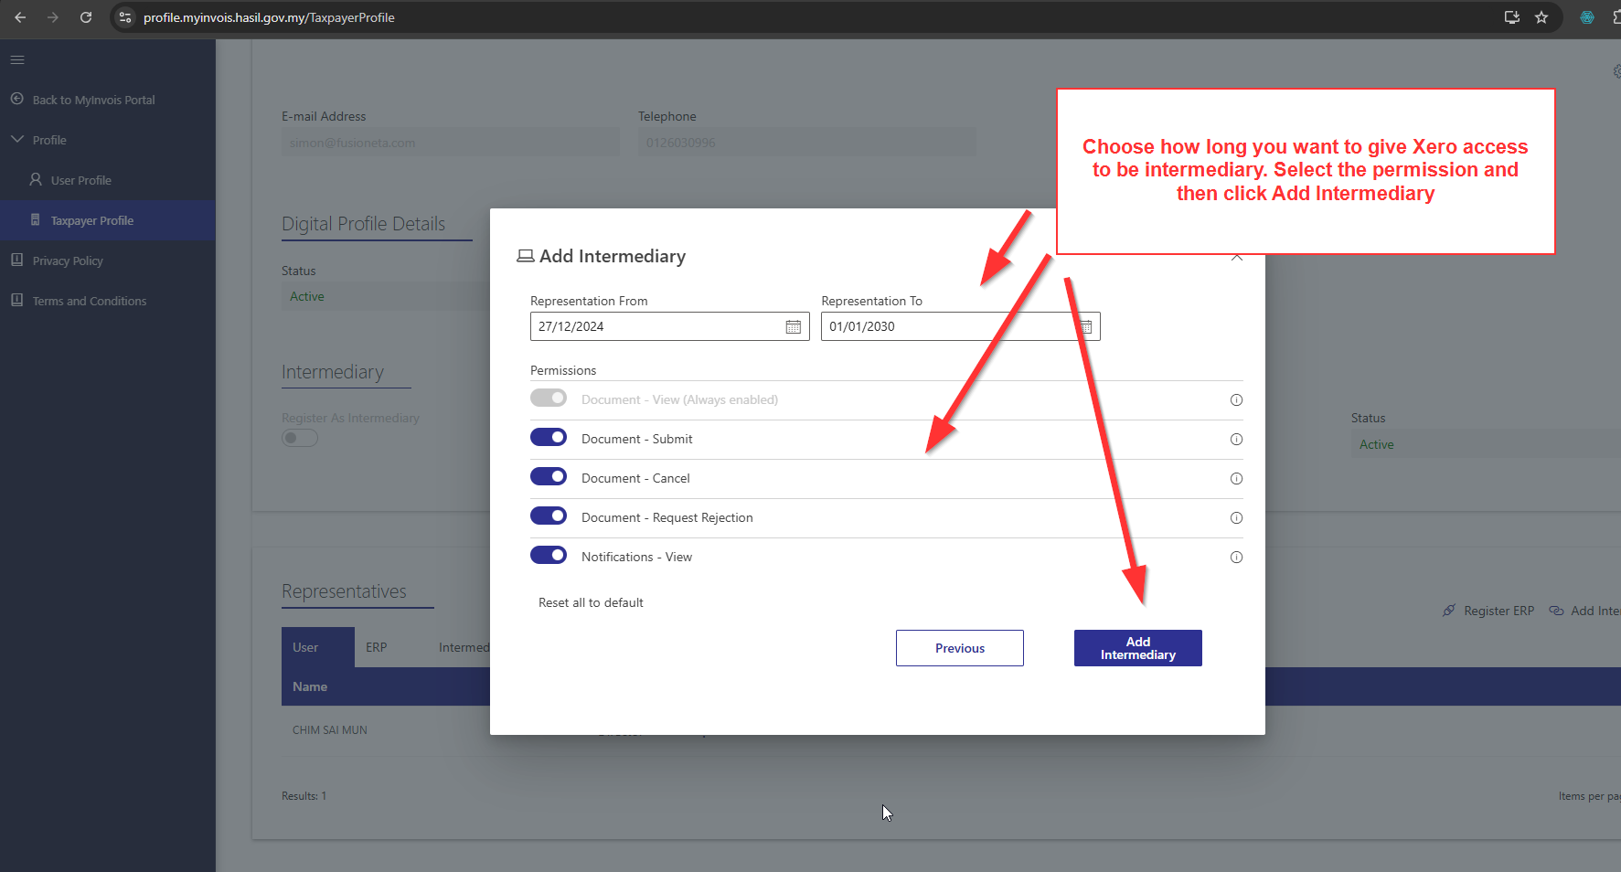The width and height of the screenshot is (1621, 872).
Task: Toggle off Document - Cancel permission
Action: tap(549, 477)
